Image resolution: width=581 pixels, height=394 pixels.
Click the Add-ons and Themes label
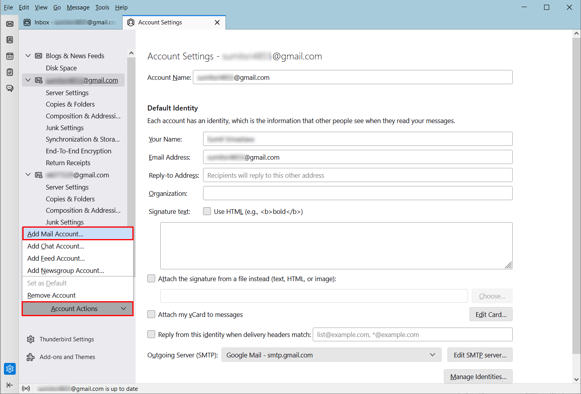click(x=67, y=357)
